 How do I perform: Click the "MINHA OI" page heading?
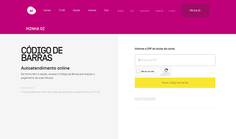[x=35, y=29]
